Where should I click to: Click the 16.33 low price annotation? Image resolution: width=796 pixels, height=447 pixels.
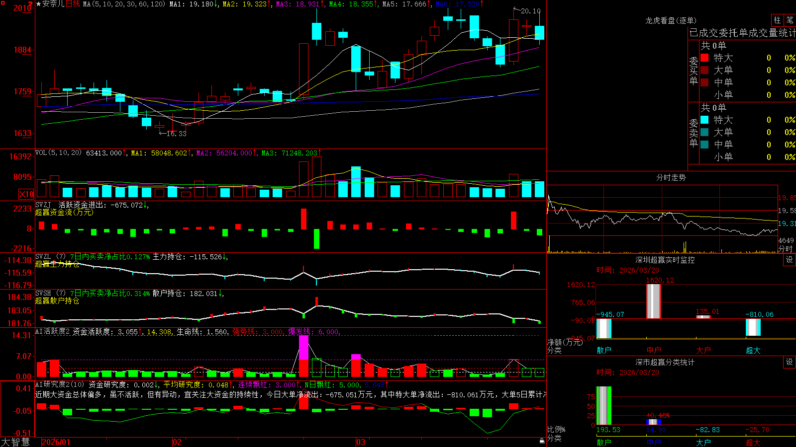click(176, 134)
